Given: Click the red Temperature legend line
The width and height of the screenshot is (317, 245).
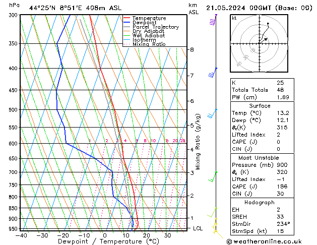Looking at the screenshot, I should click(126, 18).
